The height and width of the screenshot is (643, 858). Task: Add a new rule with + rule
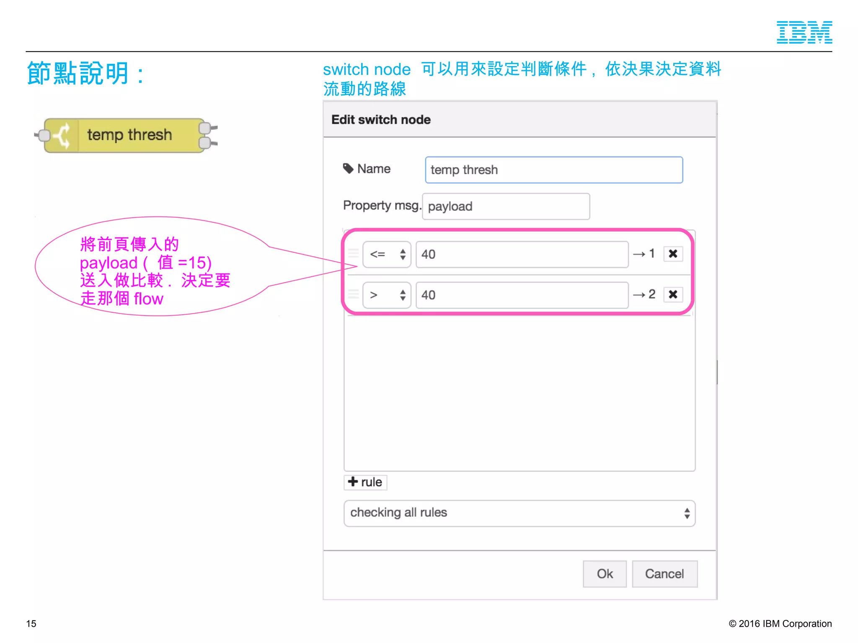coord(365,482)
